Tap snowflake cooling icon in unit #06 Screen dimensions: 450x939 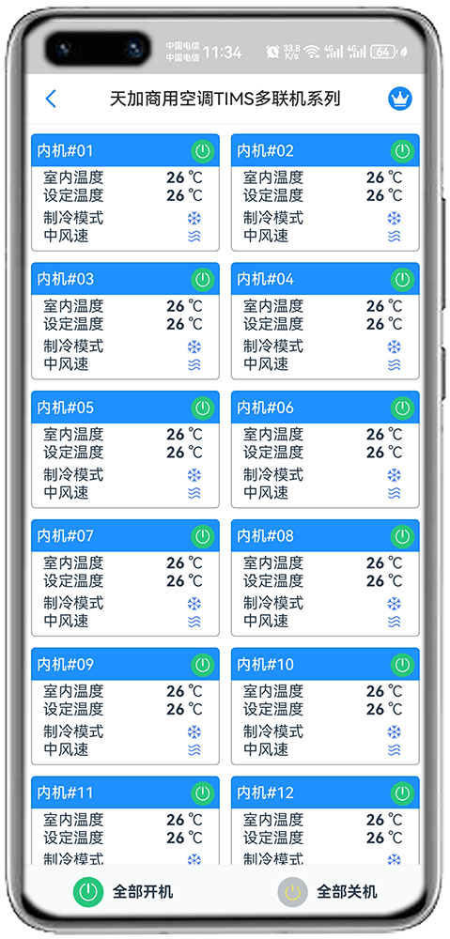[x=394, y=475]
